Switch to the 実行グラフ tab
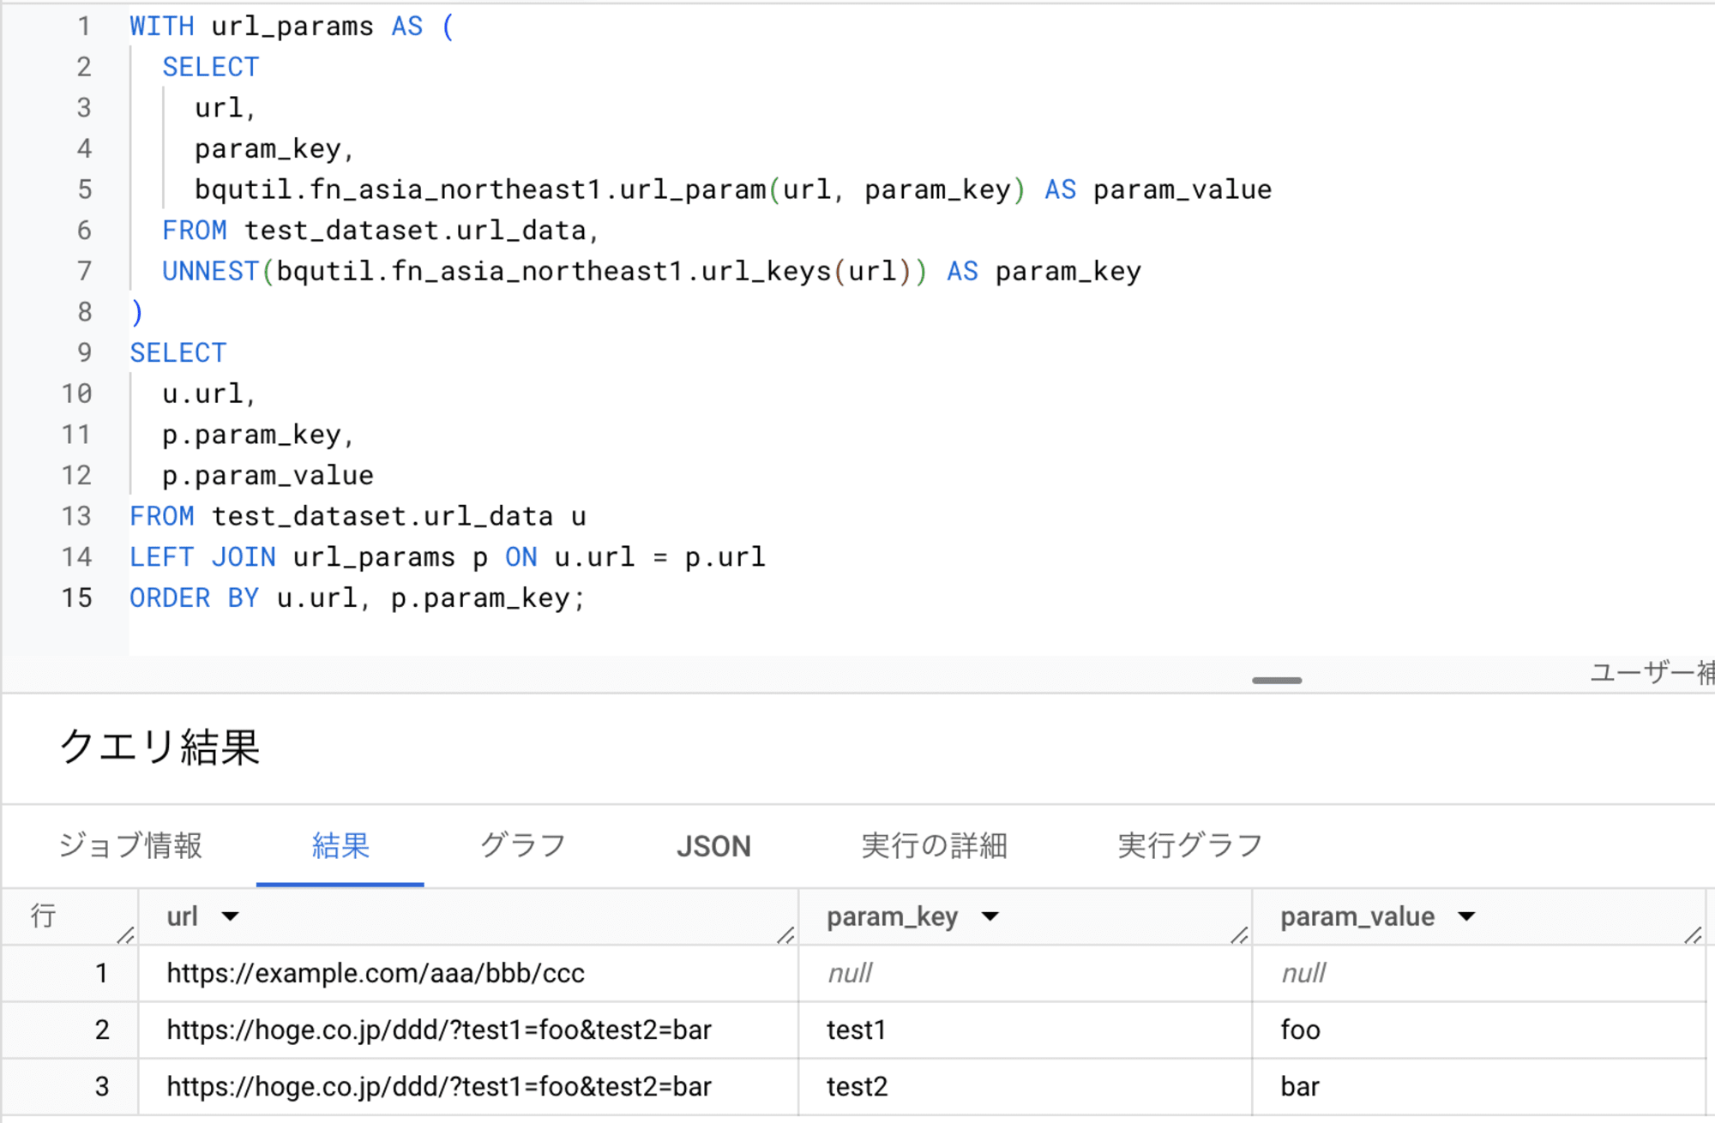The image size is (1715, 1123). click(1190, 845)
